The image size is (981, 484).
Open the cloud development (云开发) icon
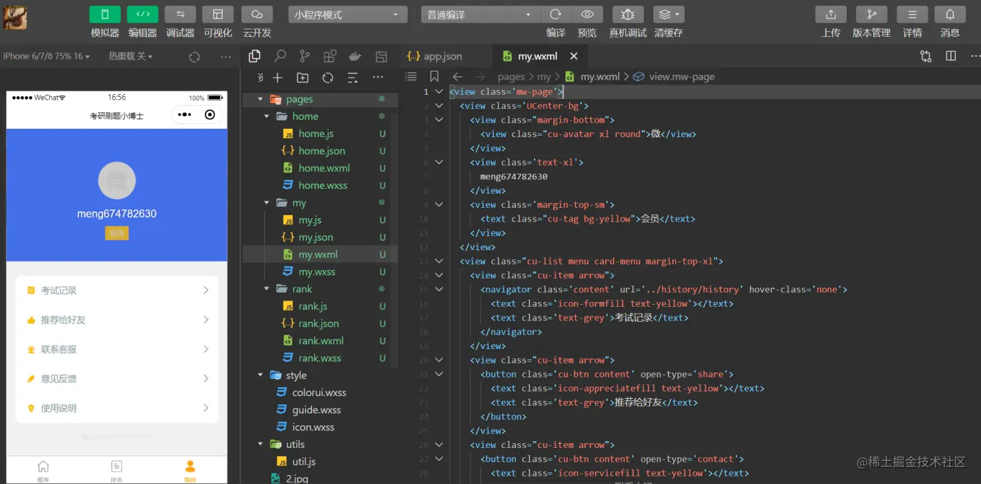click(x=257, y=14)
